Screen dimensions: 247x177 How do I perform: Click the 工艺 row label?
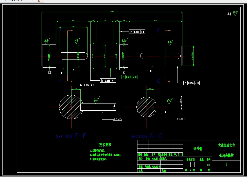click(140, 171)
